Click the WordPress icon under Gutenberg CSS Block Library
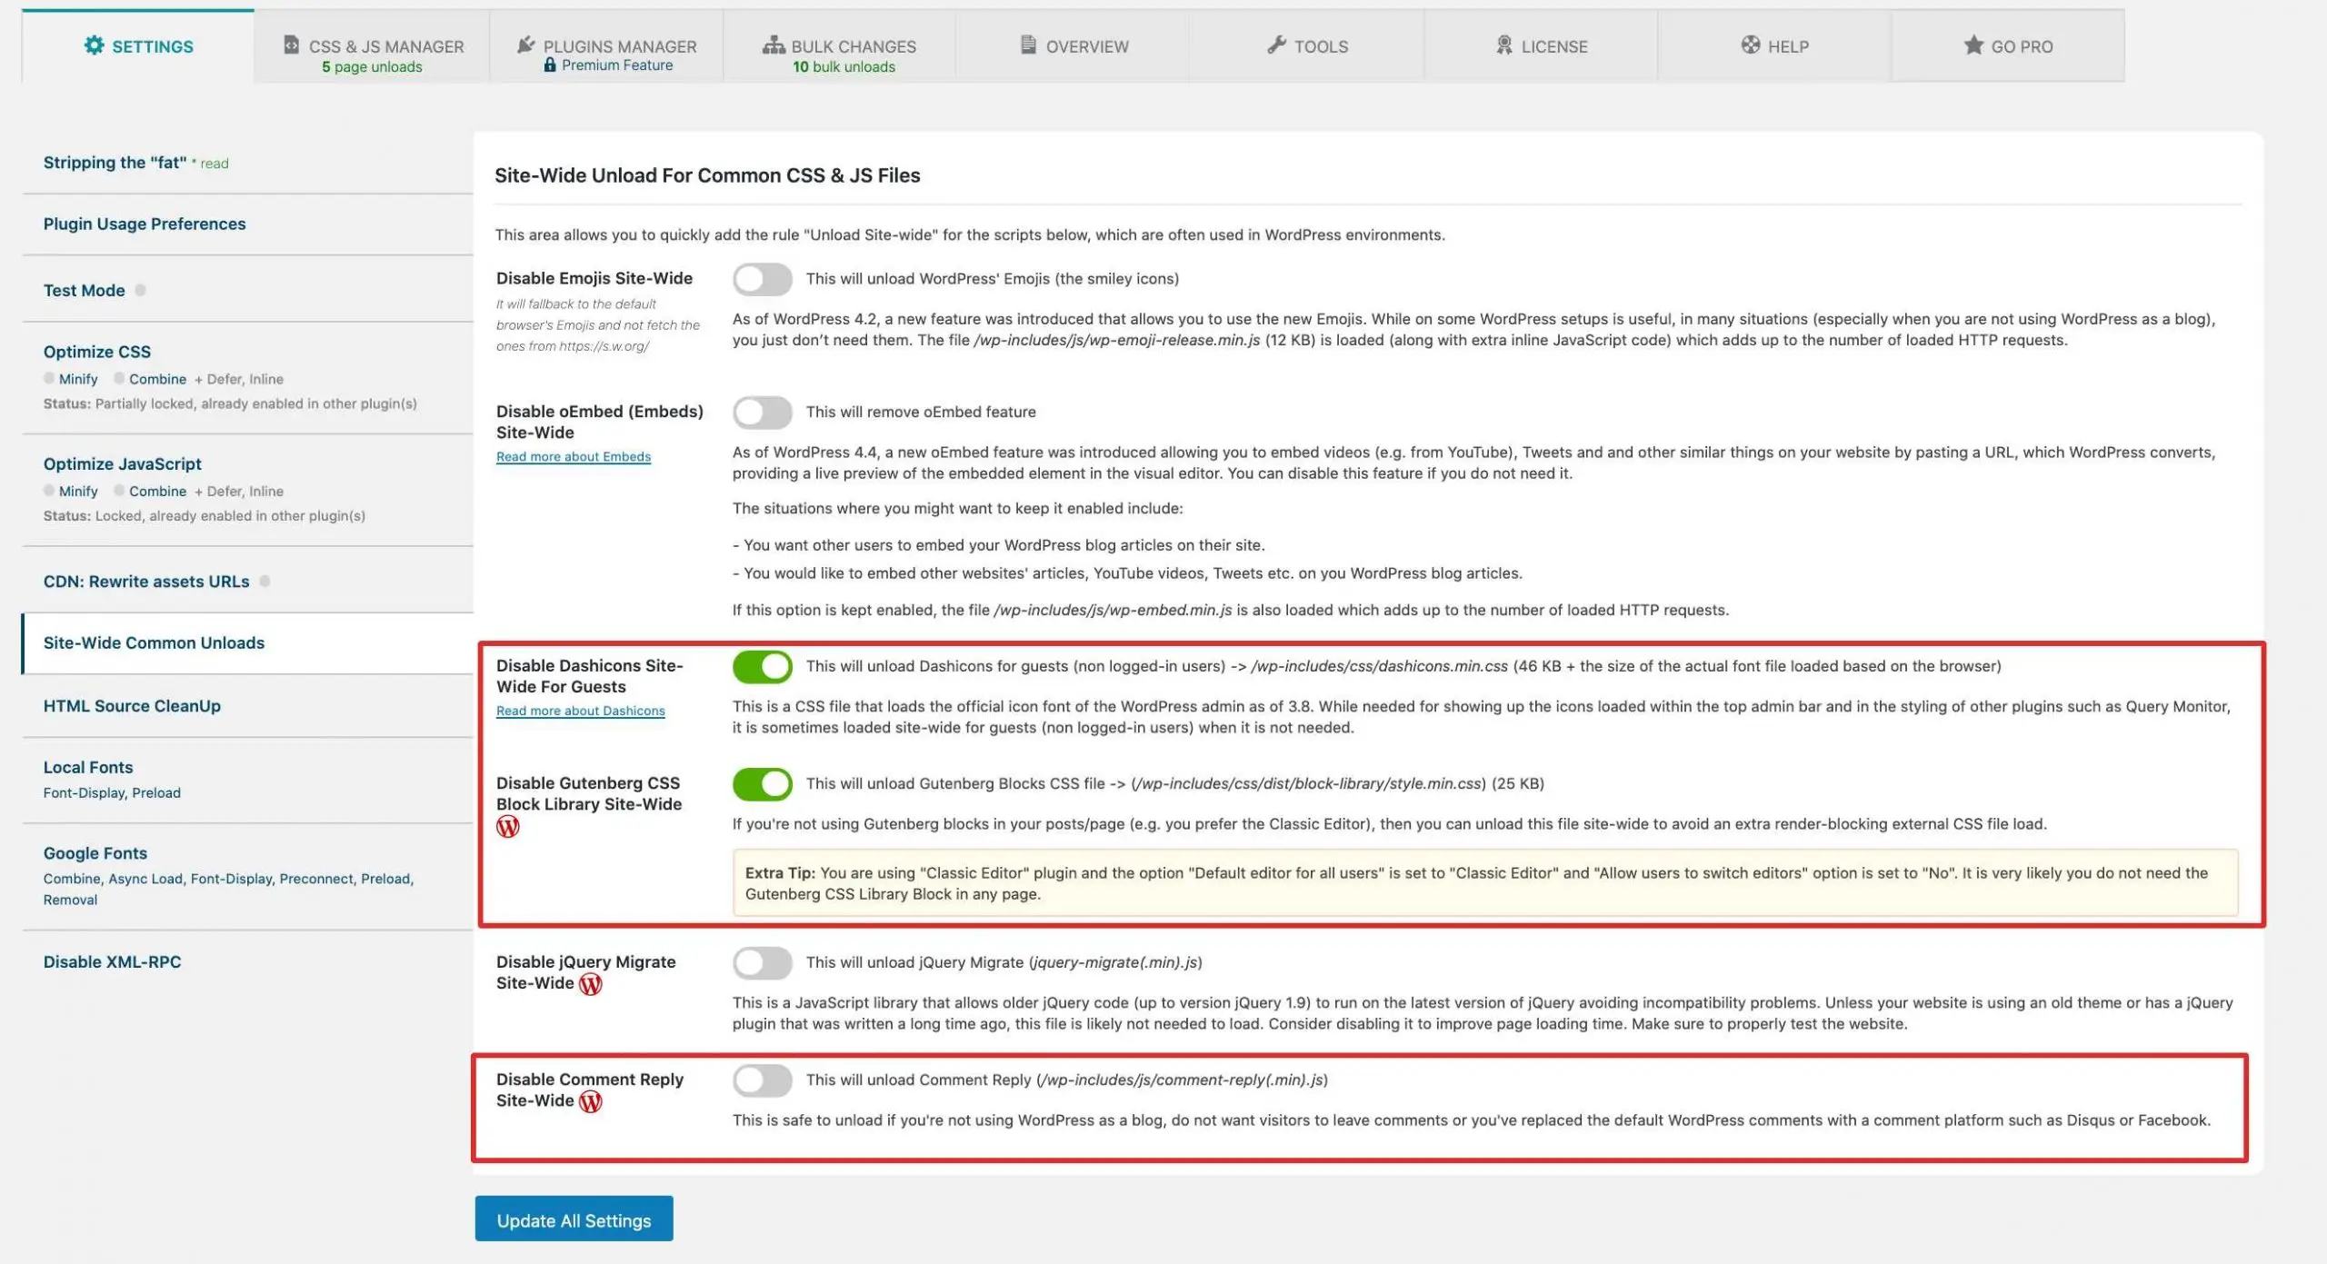Screen dimensions: 2327x1264 [507, 827]
